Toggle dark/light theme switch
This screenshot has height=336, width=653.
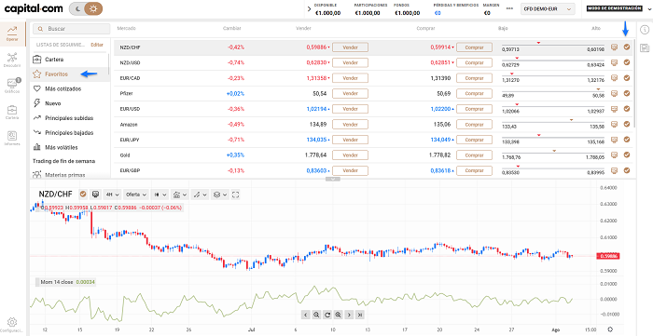coord(86,8)
